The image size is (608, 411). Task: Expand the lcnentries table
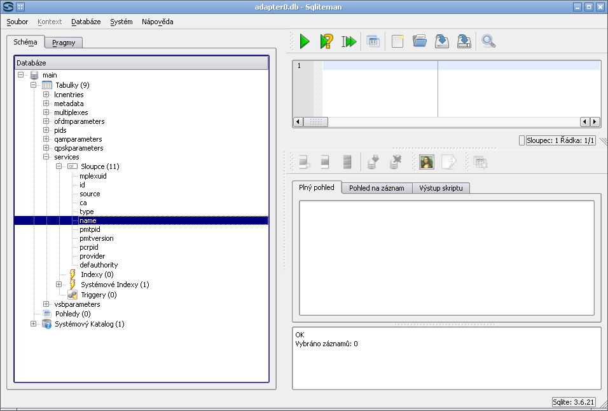pos(46,94)
